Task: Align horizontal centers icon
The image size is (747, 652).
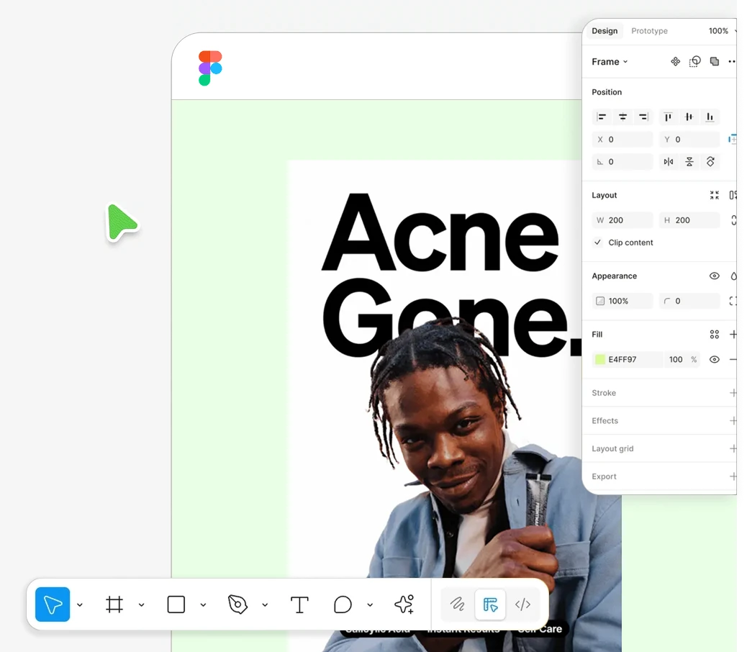Action: [x=622, y=117]
